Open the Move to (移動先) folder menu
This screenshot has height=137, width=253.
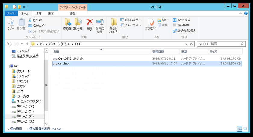point(67,24)
